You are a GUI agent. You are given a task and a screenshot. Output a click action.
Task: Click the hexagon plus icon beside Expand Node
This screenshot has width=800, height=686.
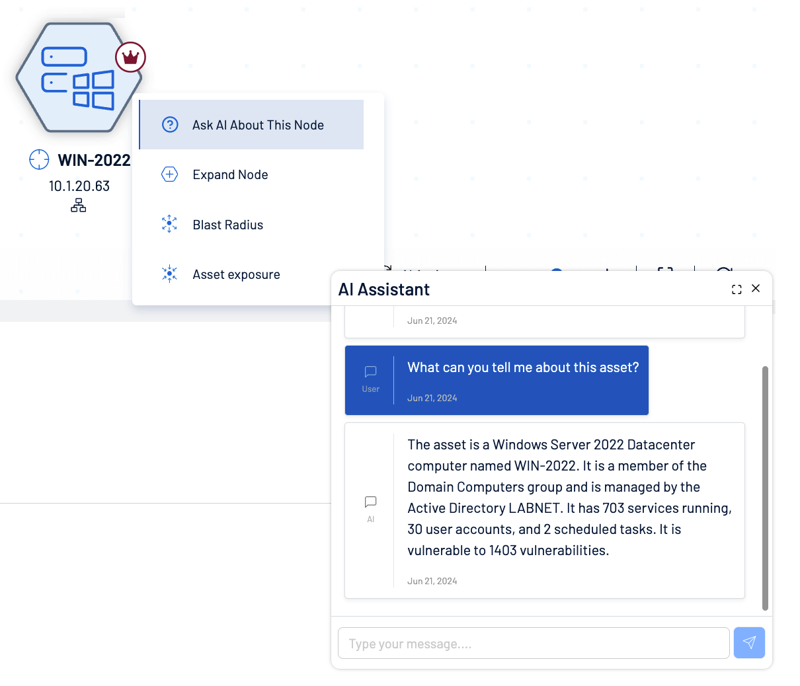pos(170,174)
